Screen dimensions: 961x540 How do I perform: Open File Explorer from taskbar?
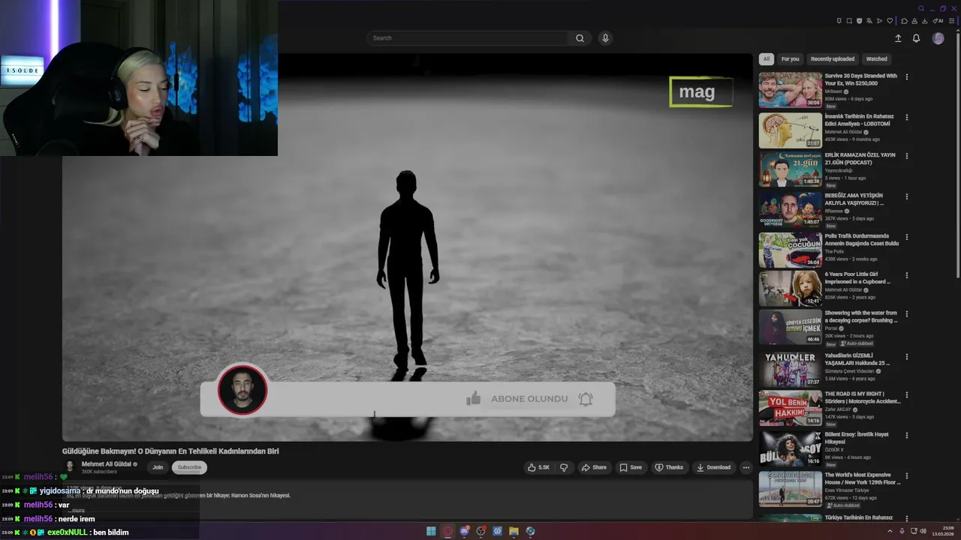(514, 531)
